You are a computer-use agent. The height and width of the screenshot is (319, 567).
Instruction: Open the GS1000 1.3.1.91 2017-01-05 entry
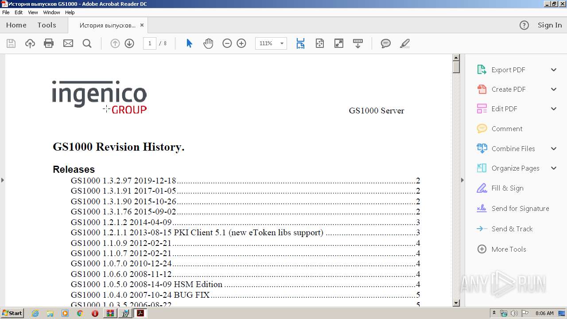tap(245, 191)
